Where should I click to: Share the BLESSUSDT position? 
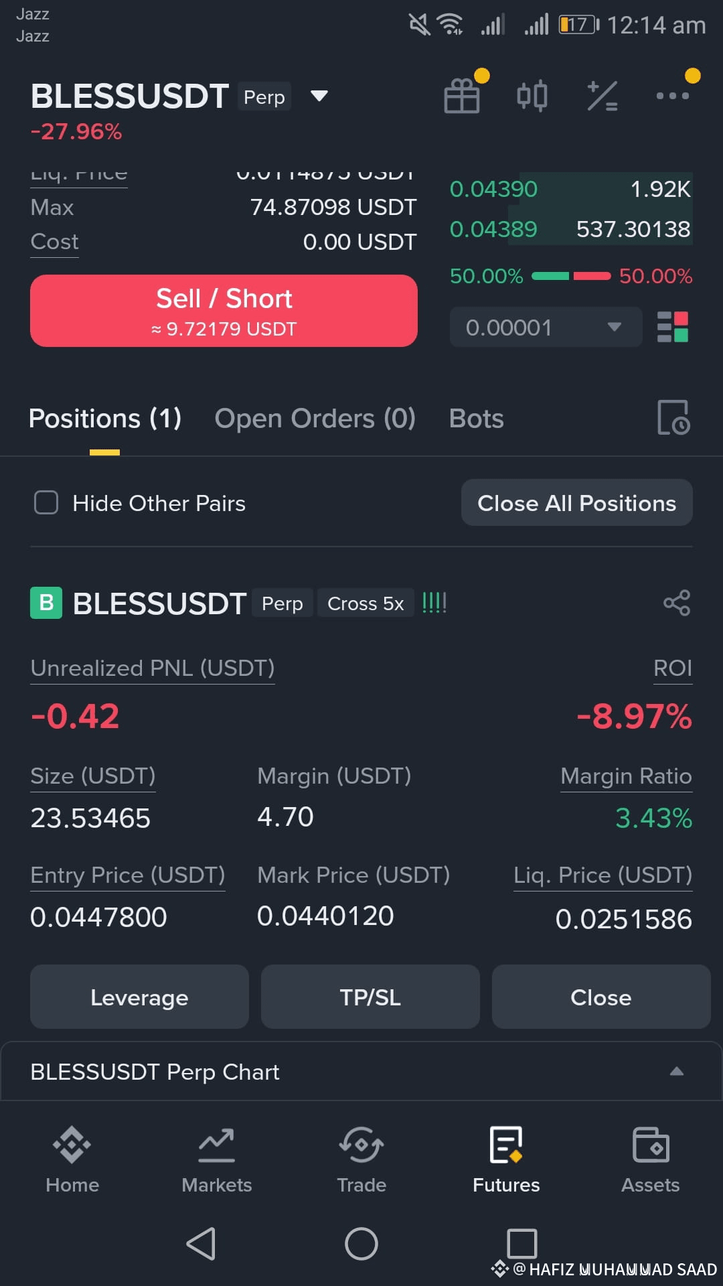click(x=676, y=603)
